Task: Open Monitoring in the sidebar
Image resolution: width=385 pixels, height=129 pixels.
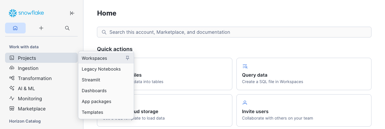Action: pyautogui.click(x=41, y=99)
